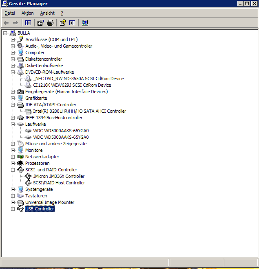The image size is (259, 269).
Task: Expand the USB-Controller node
Action: tap(13, 209)
